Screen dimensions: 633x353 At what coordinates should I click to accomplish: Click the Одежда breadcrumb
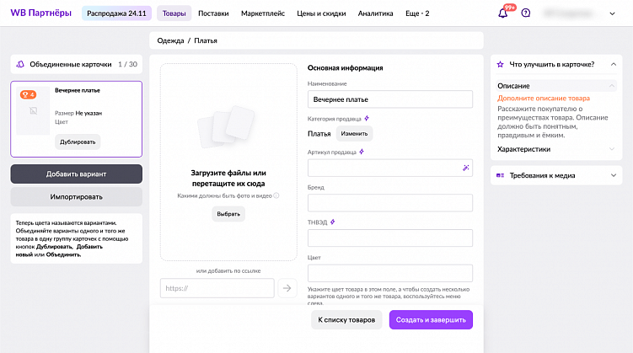point(170,40)
